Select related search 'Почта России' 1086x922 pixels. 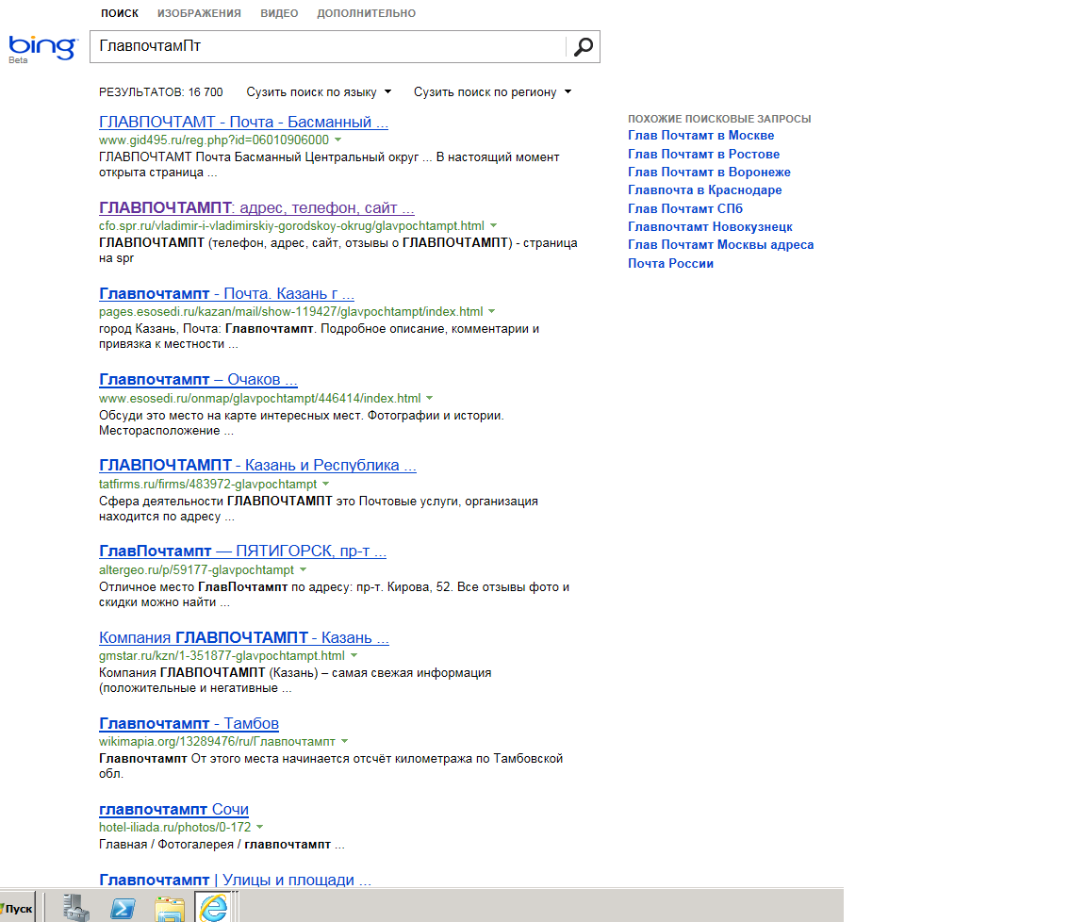pyautogui.click(x=670, y=264)
